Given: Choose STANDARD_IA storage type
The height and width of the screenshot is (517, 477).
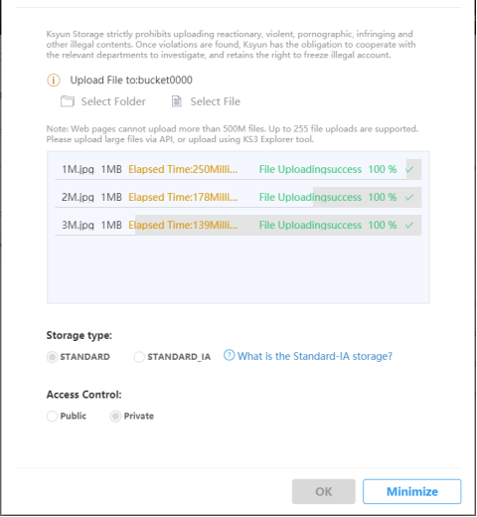Looking at the screenshot, I should point(139,357).
